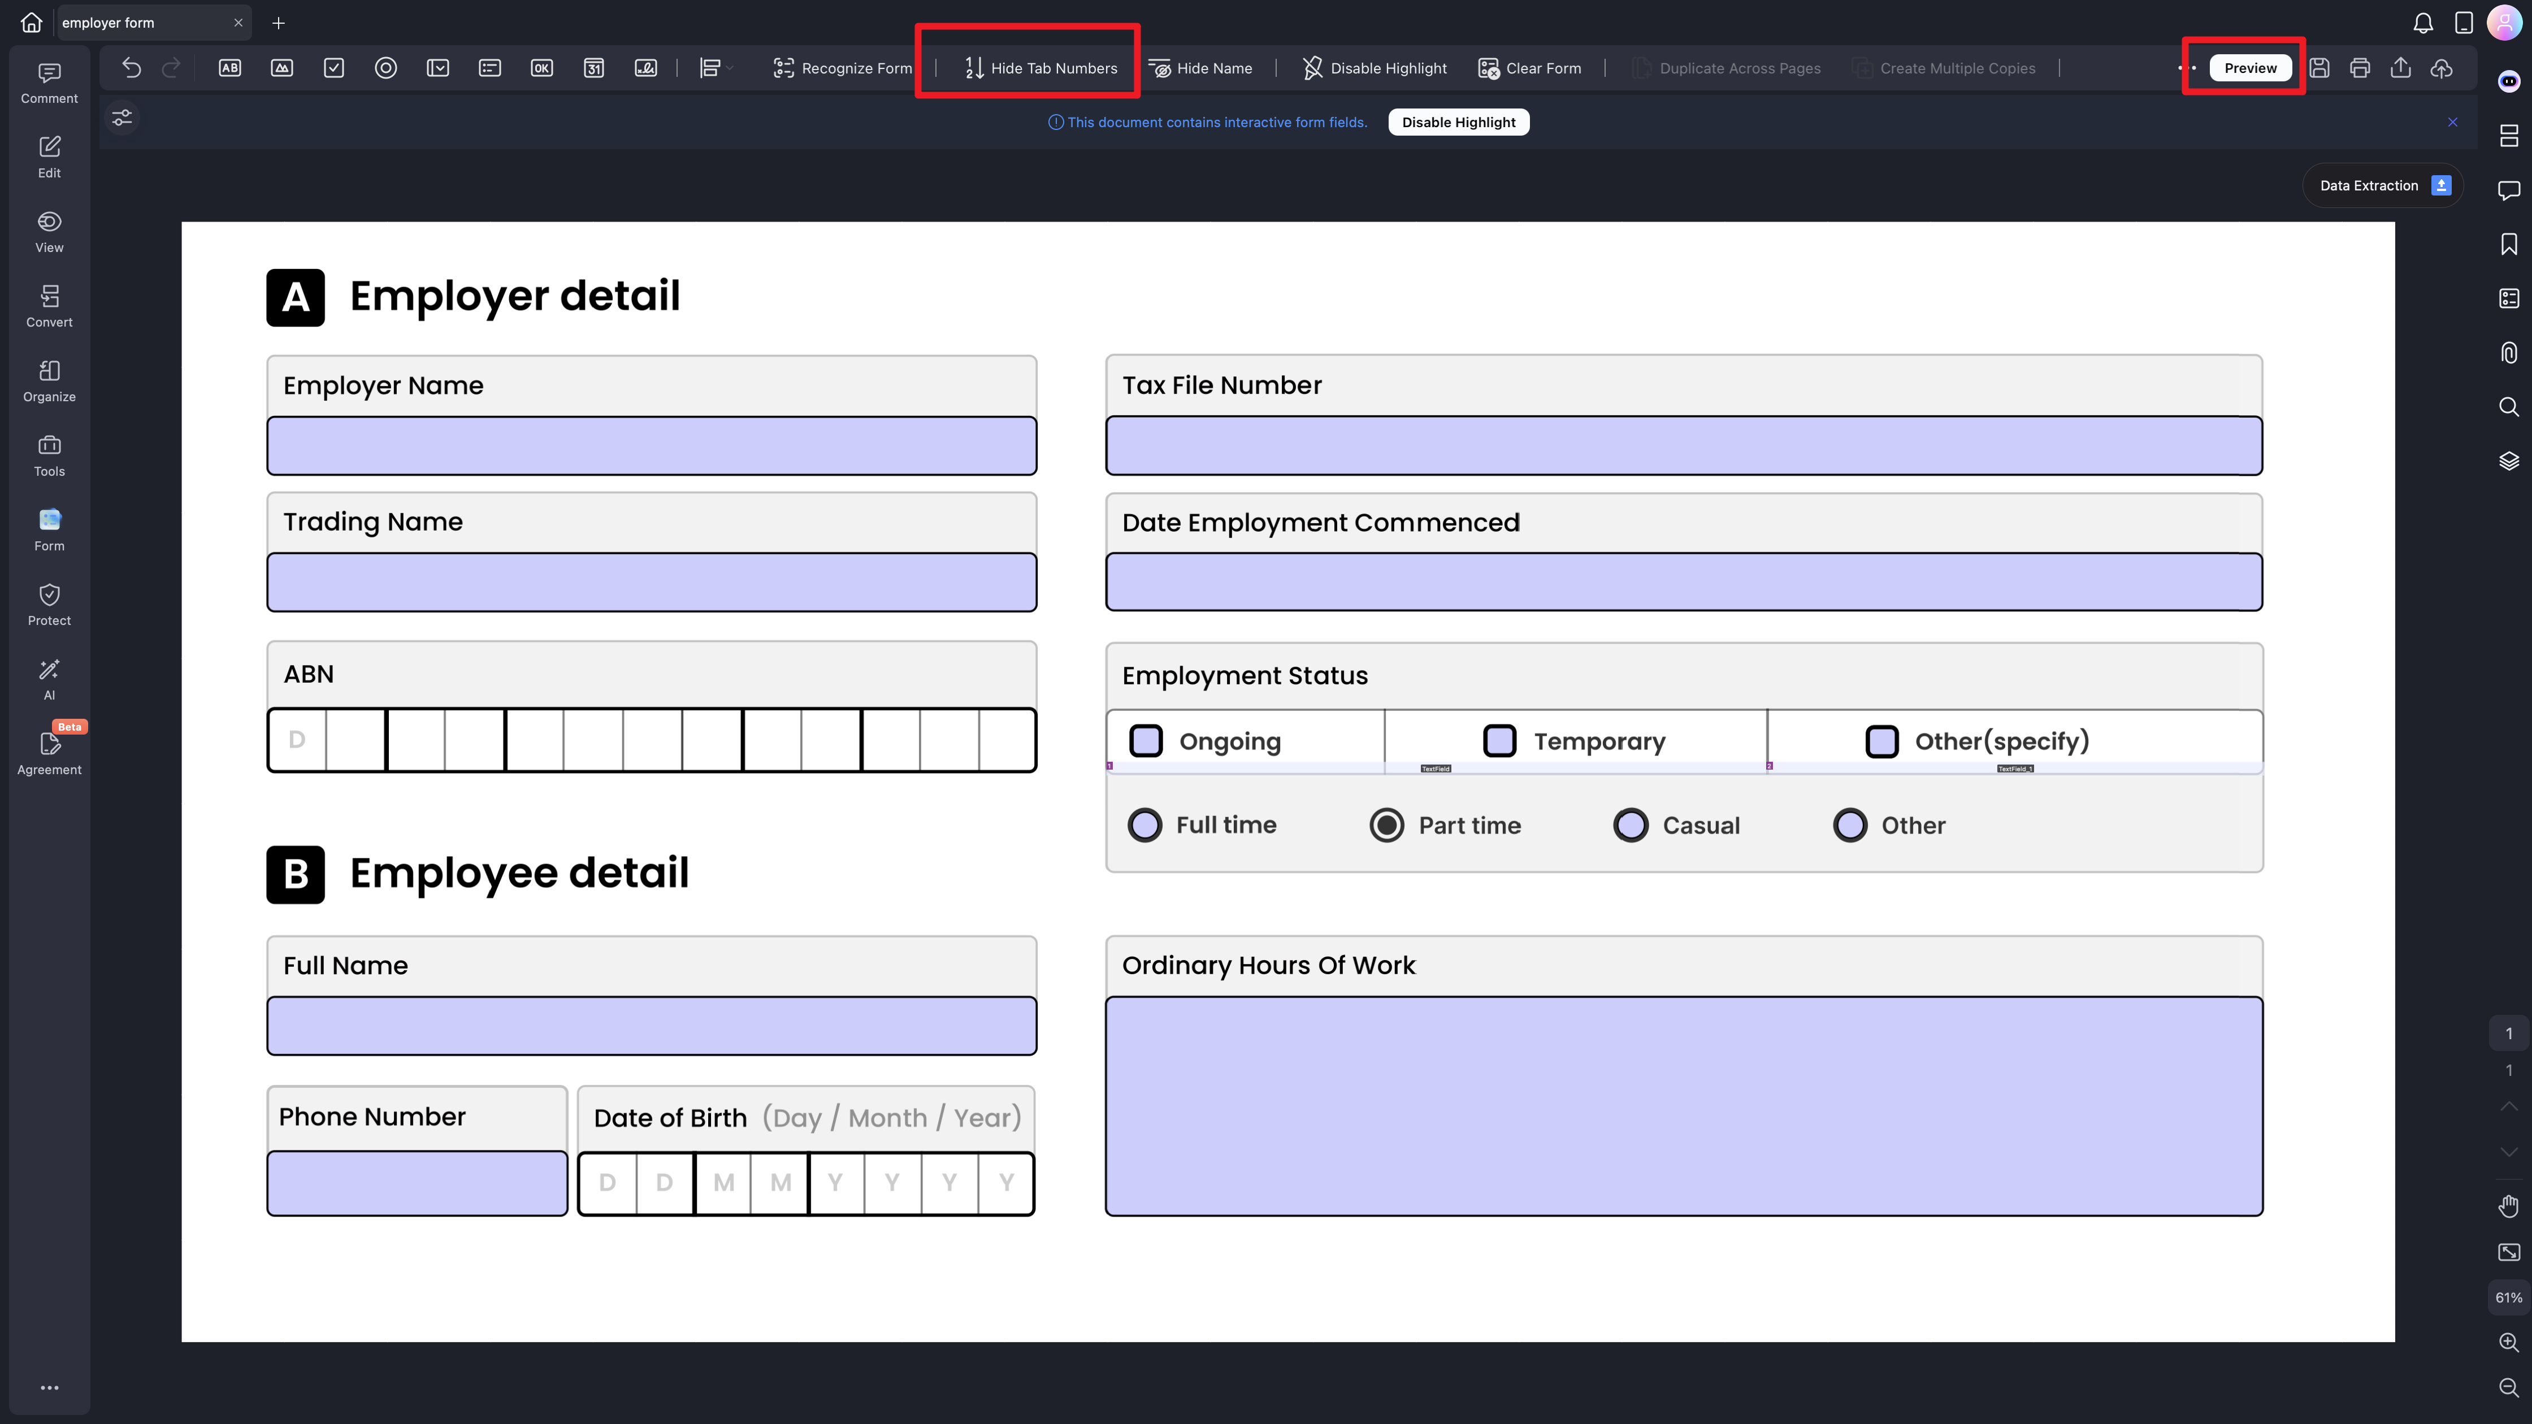Close the interactive form fields banner
The height and width of the screenshot is (1424, 2532).
click(2453, 122)
